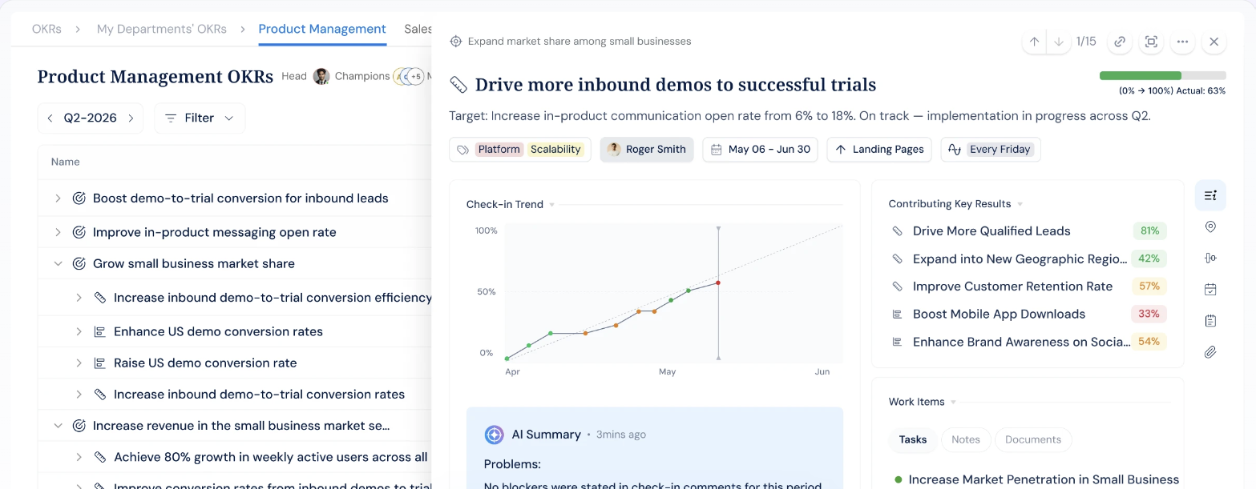Copy link to this key result
This screenshot has height=489, width=1256.
pos(1120,42)
